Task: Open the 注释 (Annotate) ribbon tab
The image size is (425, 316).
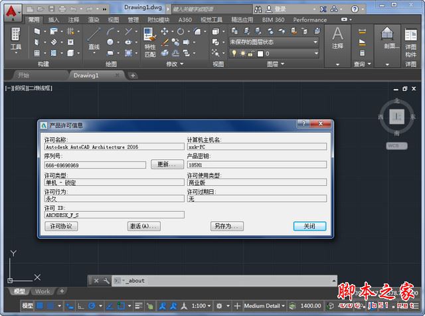Action: (x=74, y=20)
